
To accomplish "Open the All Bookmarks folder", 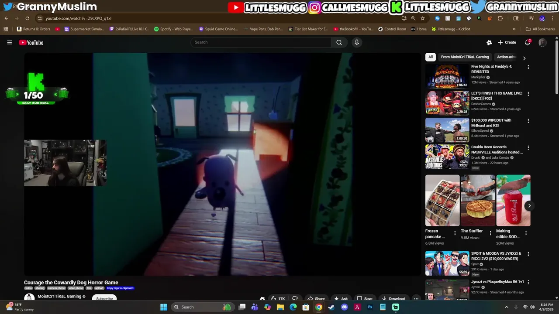I will [540, 29].
